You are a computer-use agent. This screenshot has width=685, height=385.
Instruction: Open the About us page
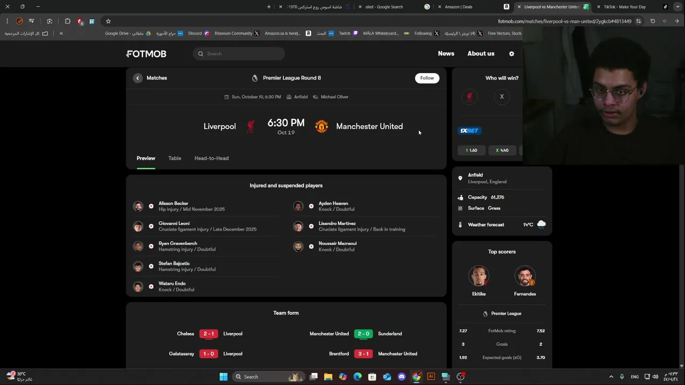[481, 53]
